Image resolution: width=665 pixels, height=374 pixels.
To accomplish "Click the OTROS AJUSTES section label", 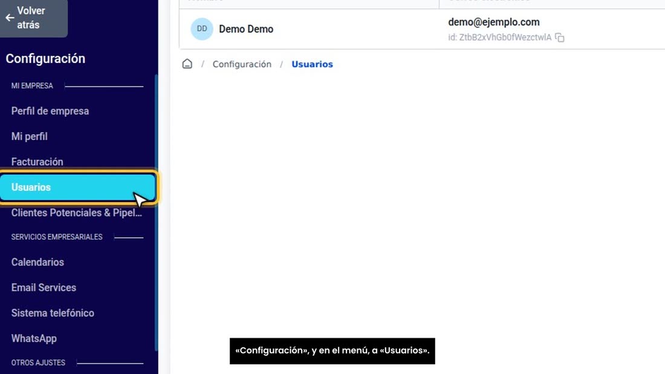I will pos(38,363).
